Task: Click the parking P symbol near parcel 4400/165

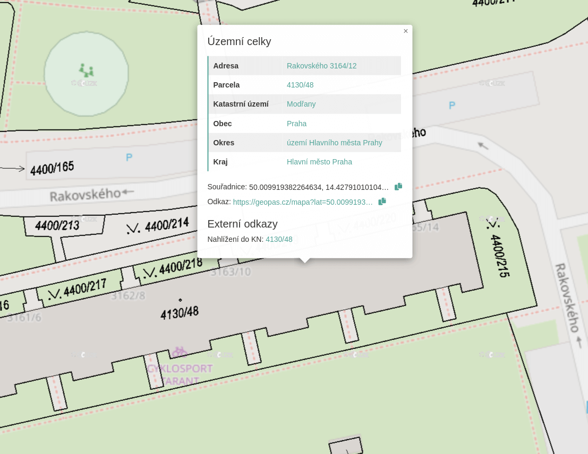Action: [129, 157]
